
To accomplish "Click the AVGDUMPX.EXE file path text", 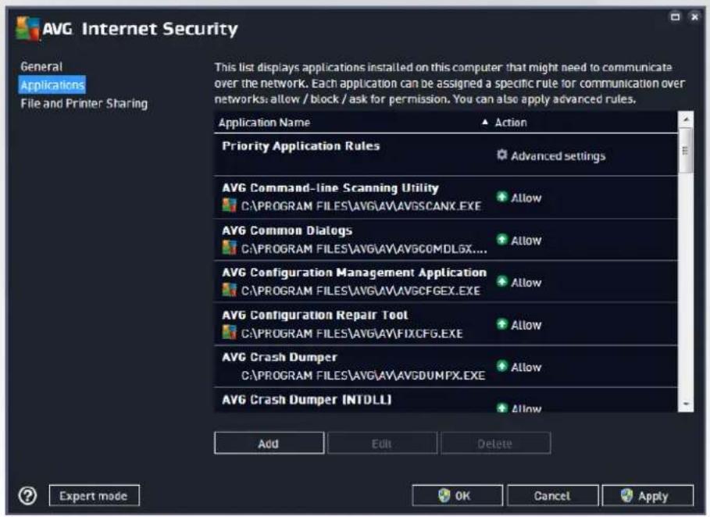I will point(362,376).
